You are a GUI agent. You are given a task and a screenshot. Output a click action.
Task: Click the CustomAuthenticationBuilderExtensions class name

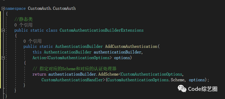102,30
